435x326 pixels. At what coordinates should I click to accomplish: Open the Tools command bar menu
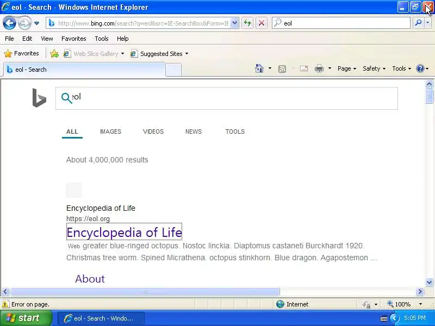coord(401,68)
